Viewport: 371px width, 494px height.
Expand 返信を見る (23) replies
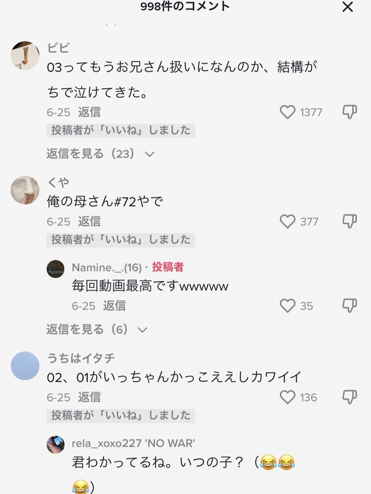tap(101, 154)
